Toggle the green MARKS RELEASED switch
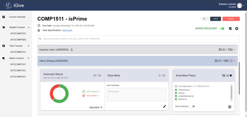The height and width of the screenshot is (117, 247). [x=222, y=28]
